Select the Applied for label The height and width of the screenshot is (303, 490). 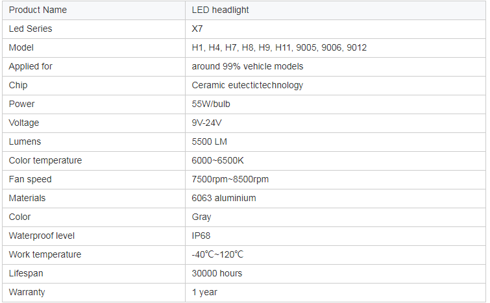click(x=31, y=66)
